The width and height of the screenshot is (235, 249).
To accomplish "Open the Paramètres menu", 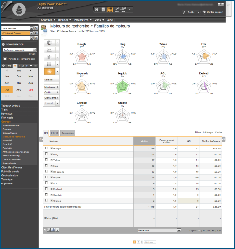I will pyautogui.click(x=83, y=20).
